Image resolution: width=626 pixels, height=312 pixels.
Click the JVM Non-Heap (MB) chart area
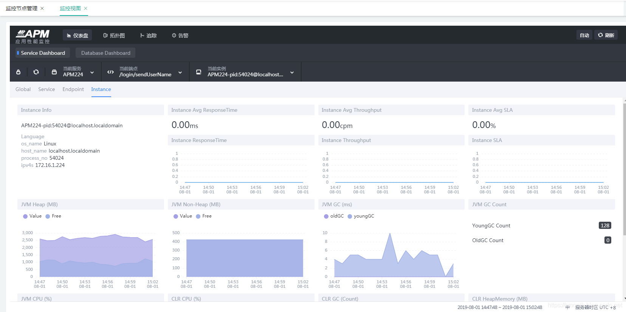tap(245, 258)
